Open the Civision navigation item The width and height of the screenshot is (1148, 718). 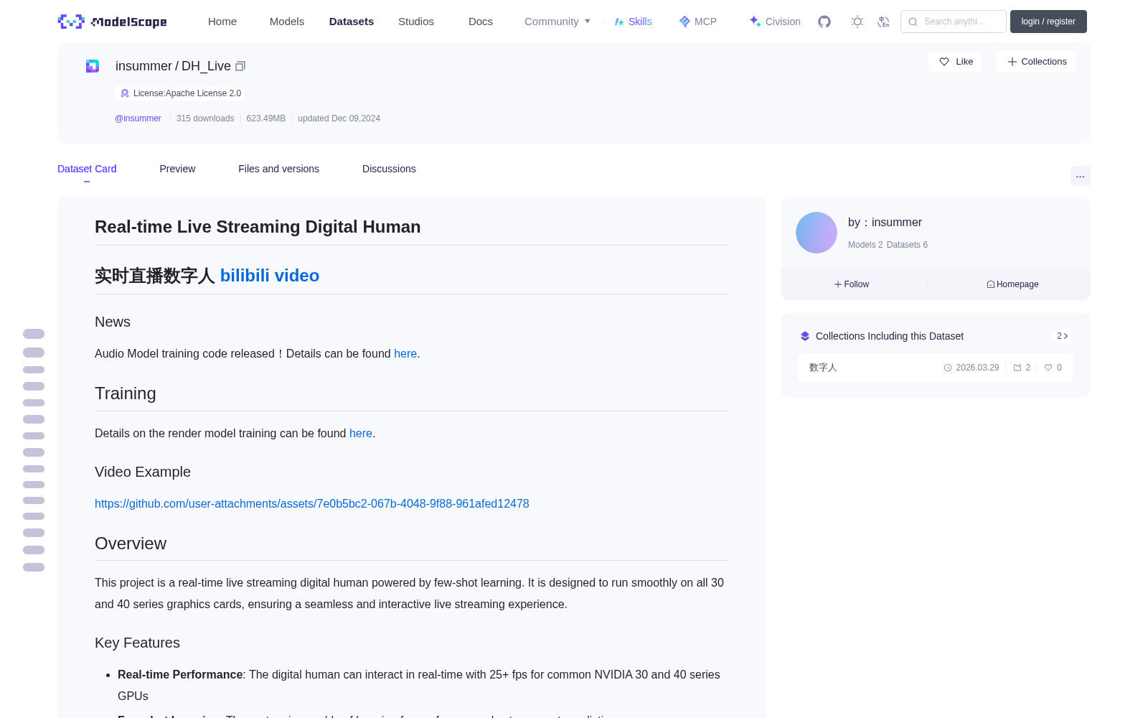click(775, 22)
